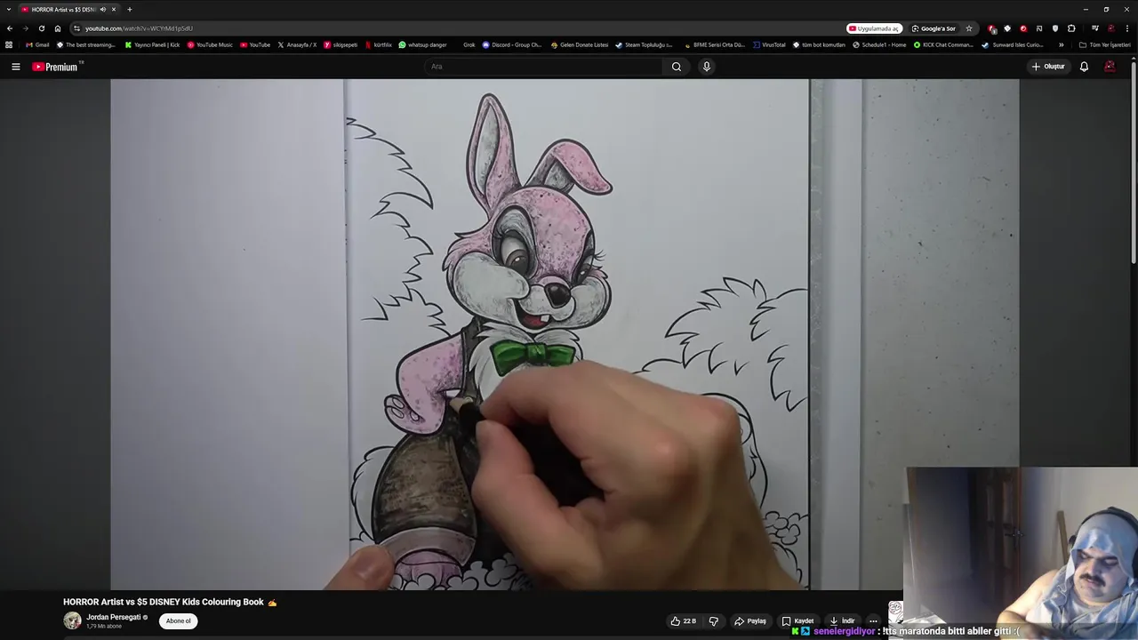This screenshot has width=1138, height=640.
Task: Open the Chrome three-dot menu
Action: click(1127, 28)
